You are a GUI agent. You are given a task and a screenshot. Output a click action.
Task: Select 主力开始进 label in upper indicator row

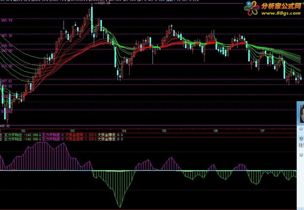[x=51, y=135]
